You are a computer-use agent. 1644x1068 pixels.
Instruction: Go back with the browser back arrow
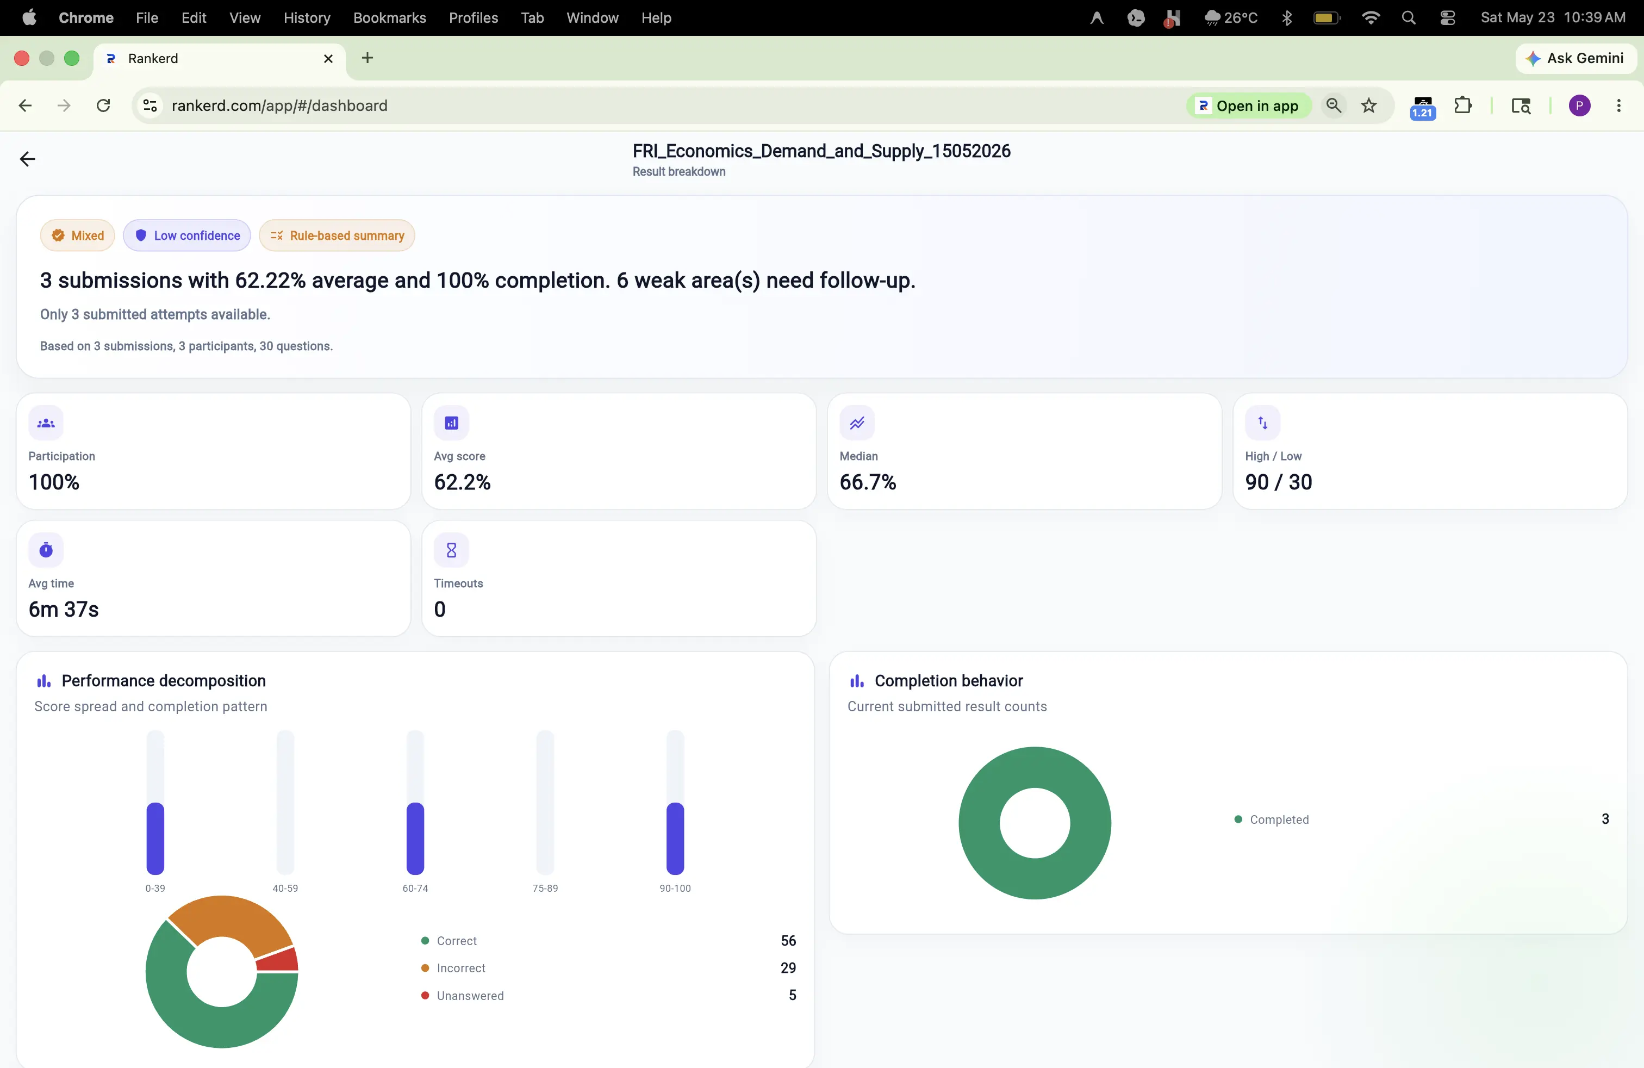25,105
